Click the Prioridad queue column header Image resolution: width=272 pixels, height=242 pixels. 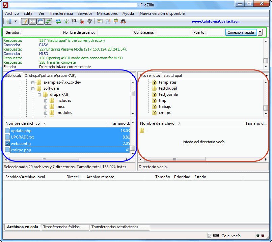182,177
